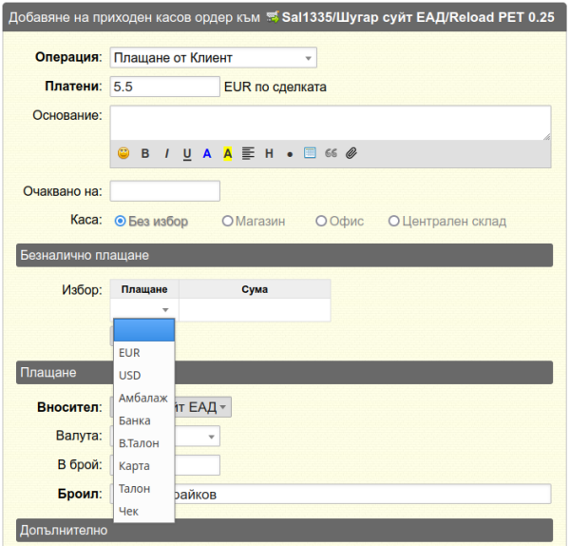Toggle italic formatting icon
The image size is (570, 546).
pos(166,153)
